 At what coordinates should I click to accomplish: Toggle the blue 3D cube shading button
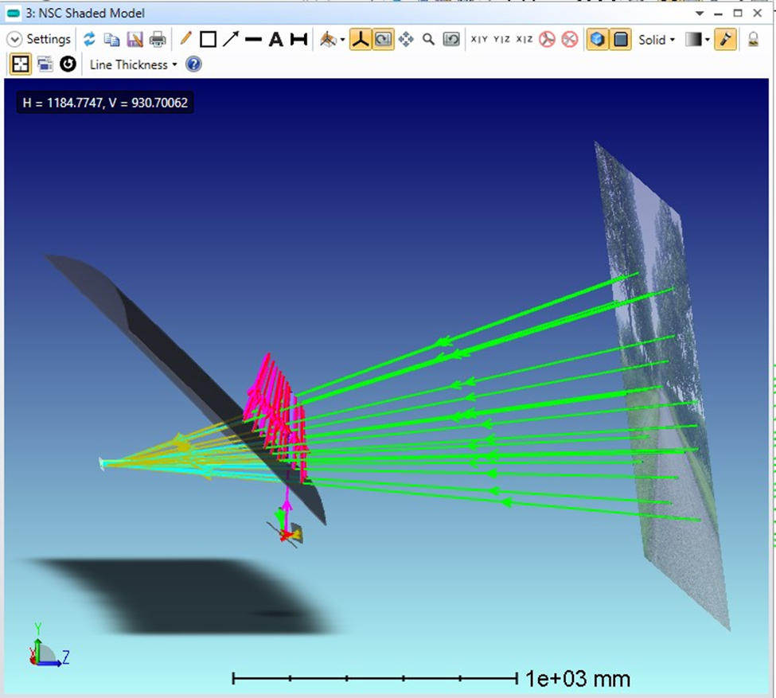(598, 39)
